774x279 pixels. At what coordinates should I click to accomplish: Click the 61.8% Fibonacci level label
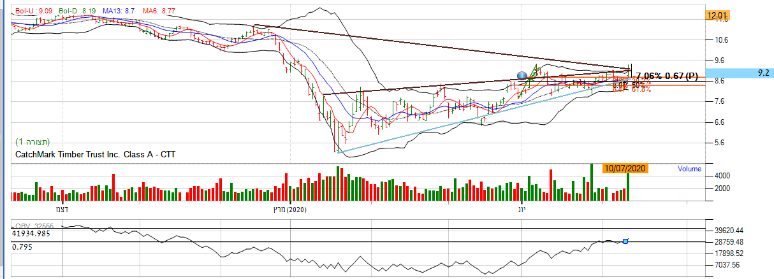pos(639,90)
